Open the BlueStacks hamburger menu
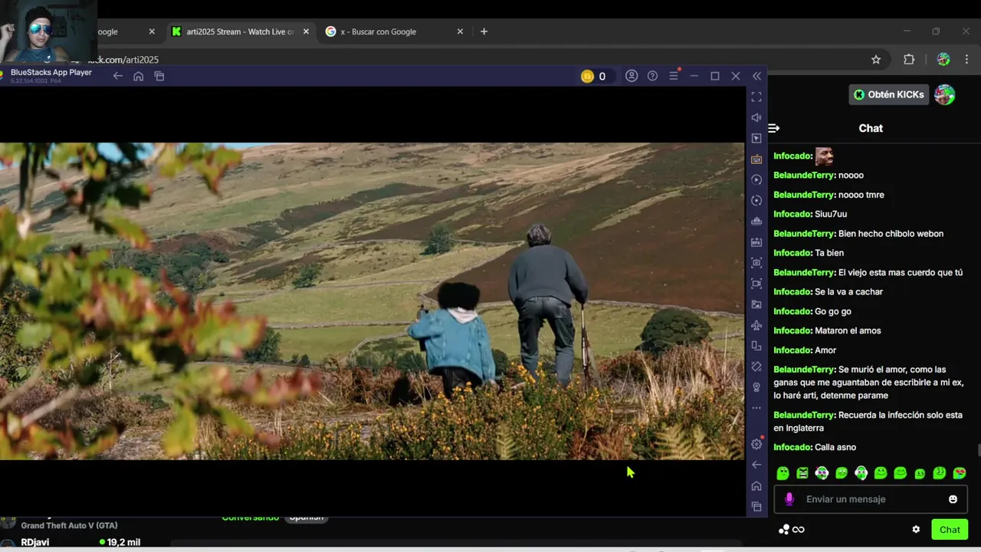 (674, 76)
